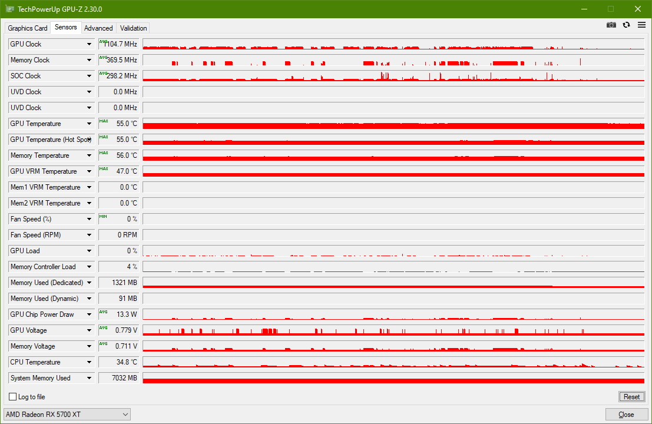This screenshot has height=424, width=652.
Task: Click the Close button at the bottom
Action: pos(626,415)
